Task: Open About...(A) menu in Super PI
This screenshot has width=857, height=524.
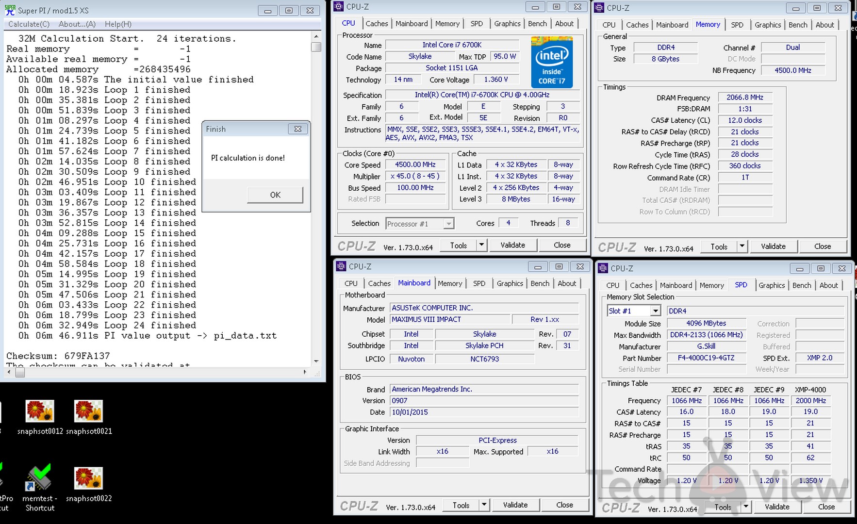Action: [x=77, y=24]
